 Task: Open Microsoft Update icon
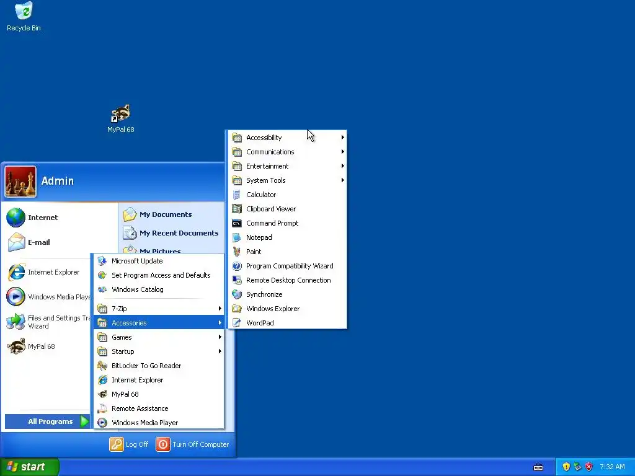(x=102, y=261)
